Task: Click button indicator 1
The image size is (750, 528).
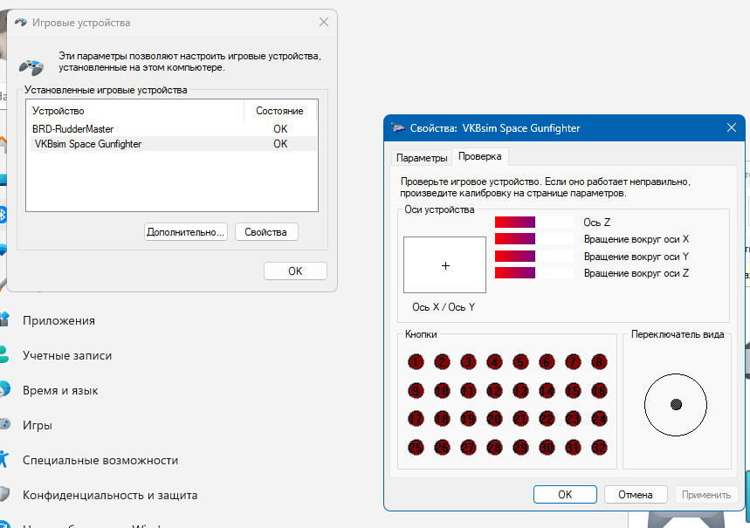Action: pos(416,362)
